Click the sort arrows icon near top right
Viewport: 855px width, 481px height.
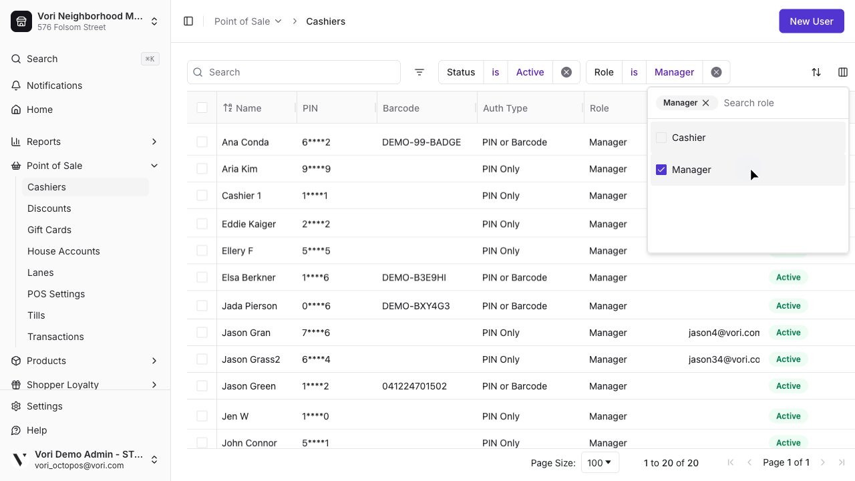(816, 72)
